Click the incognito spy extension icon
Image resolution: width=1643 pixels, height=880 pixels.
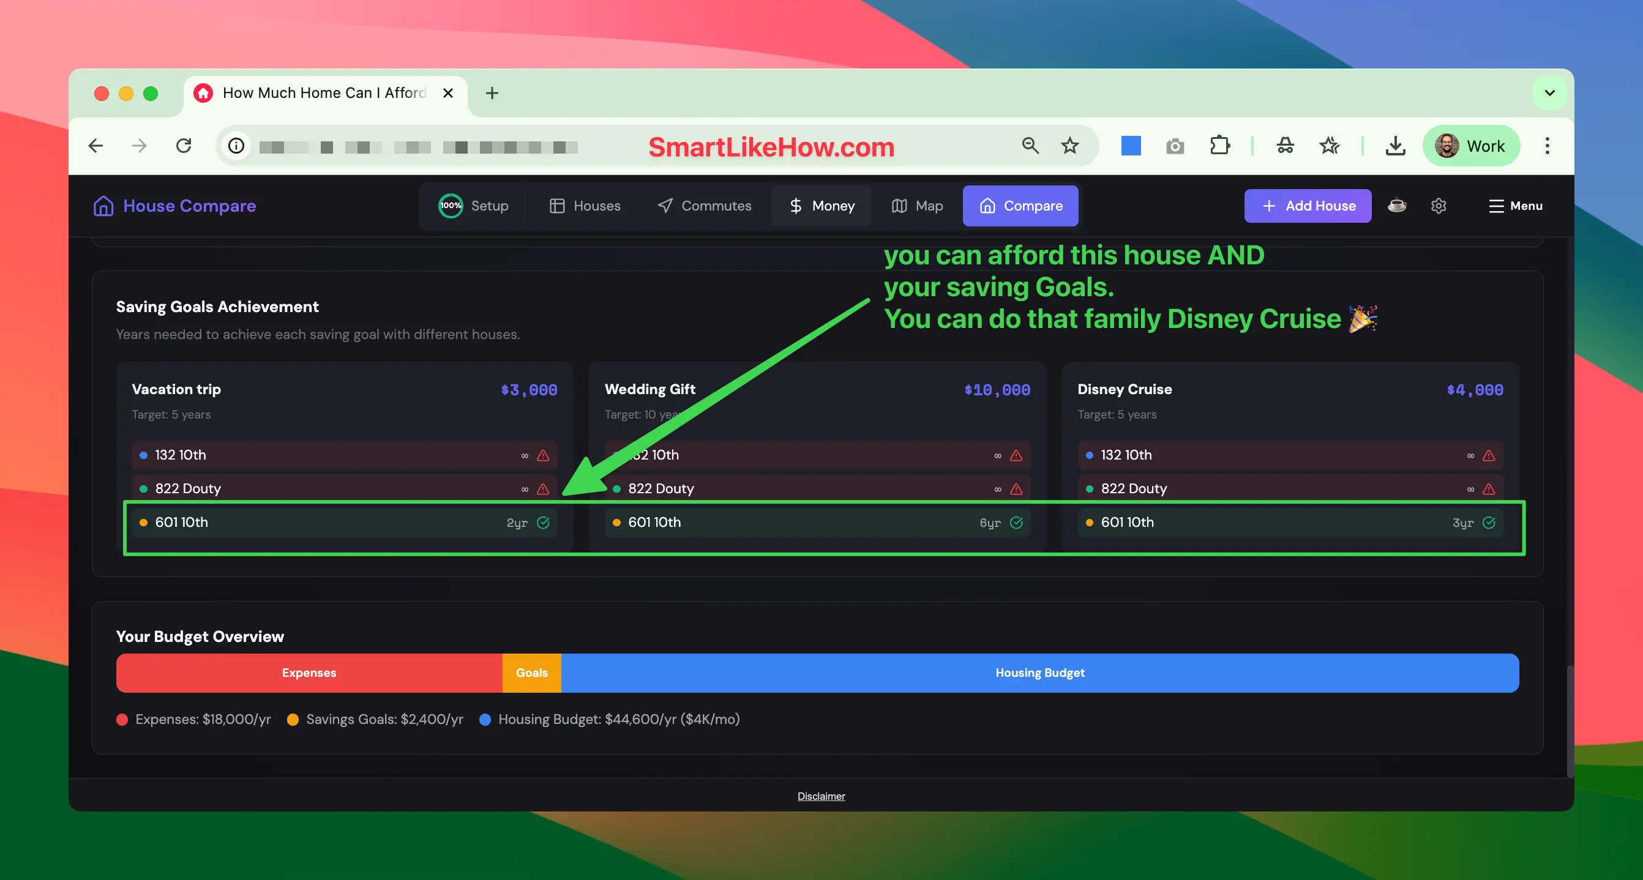coord(1284,146)
